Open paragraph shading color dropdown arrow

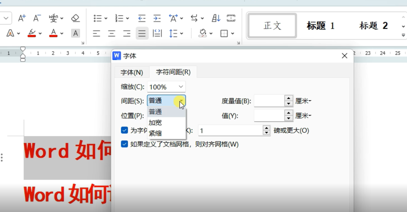point(211,34)
